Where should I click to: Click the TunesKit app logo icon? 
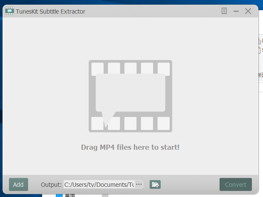pyautogui.click(x=9, y=11)
